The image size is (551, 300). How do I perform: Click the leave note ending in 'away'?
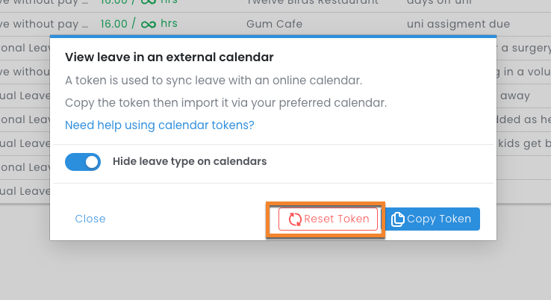tap(516, 96)
